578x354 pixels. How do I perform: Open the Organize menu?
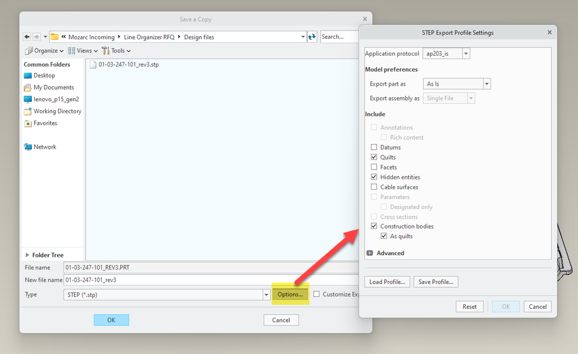click(x=44, y=51)
